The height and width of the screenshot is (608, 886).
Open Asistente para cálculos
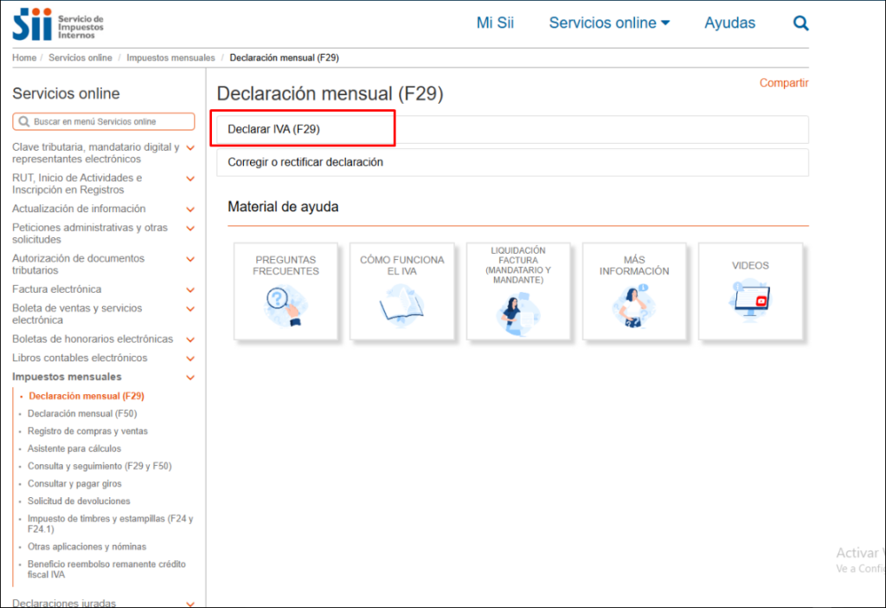pyautogui.click(x=74, y=449)
